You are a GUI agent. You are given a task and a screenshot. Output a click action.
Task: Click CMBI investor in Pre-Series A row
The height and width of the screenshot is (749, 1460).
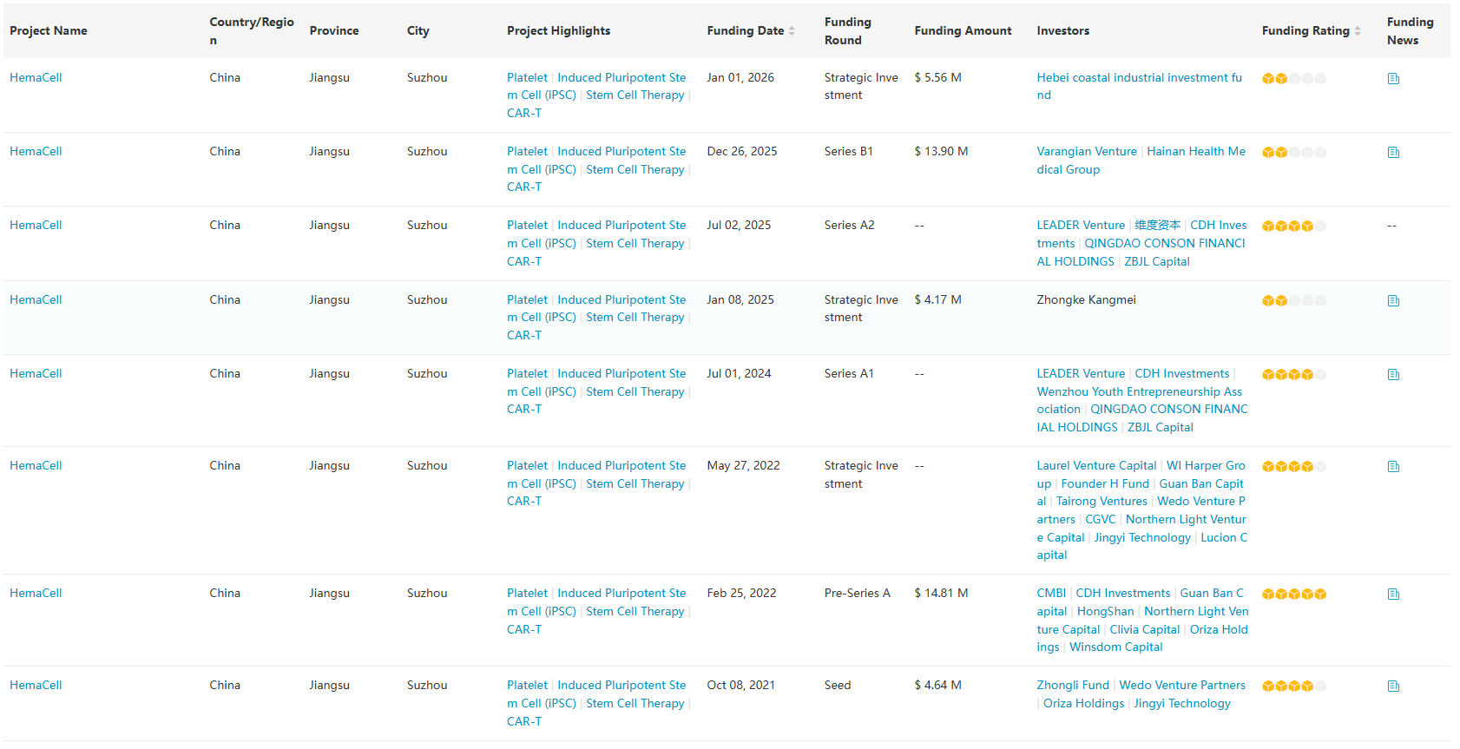[x=1050, y=593]
